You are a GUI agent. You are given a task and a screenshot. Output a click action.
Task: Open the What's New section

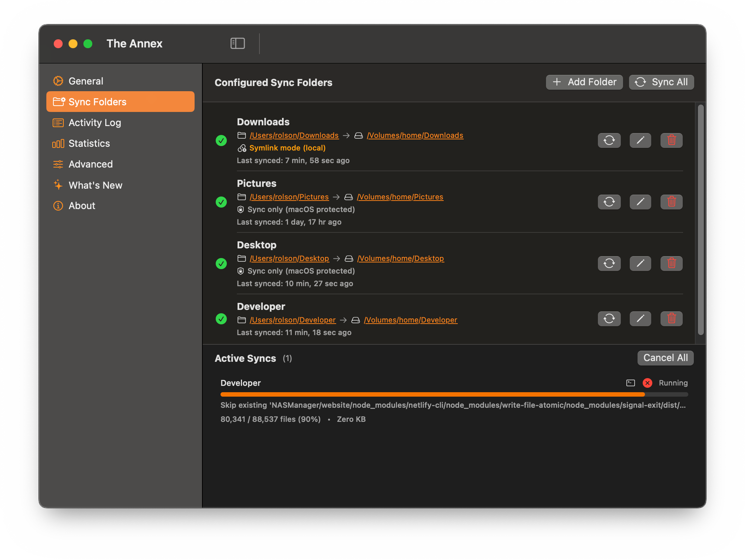(x=120, y=185)
